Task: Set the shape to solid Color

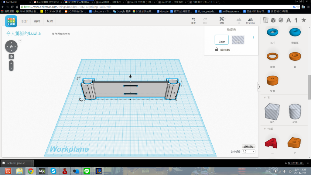Action: 221,40
